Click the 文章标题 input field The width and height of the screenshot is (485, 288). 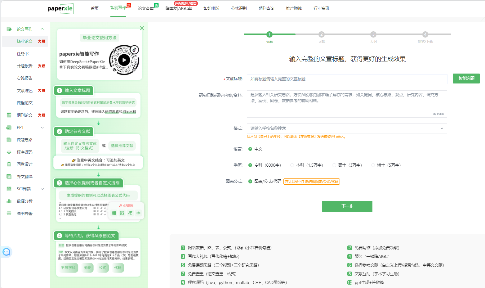click(347, 79)
